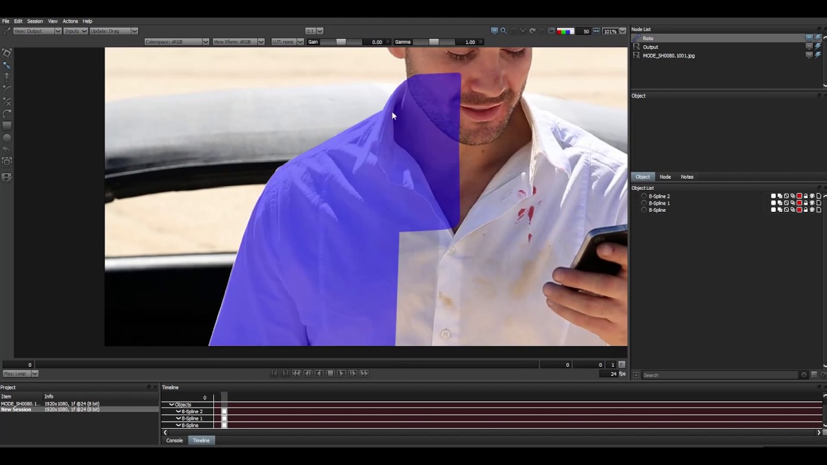The height and width of the screenshot is (465, 827).
Task: Switch to the Console tab
Action: coord(174,440)
